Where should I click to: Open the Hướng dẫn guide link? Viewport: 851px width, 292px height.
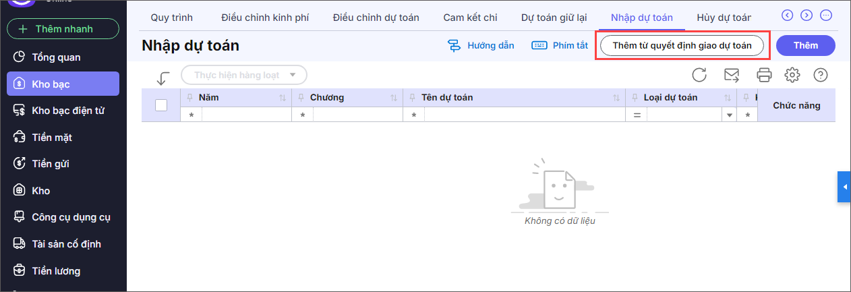[x=481, y=46]
